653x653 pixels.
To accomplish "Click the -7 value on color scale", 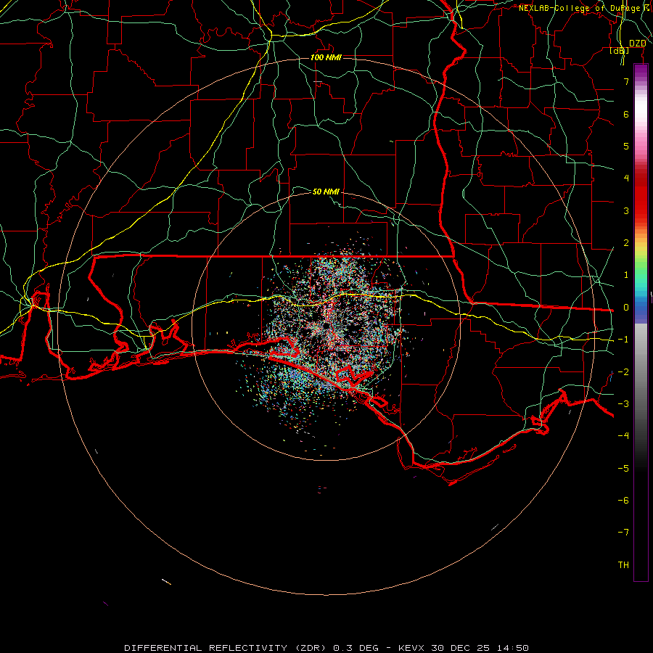I will pyautogui.click(x=623, y=533).
